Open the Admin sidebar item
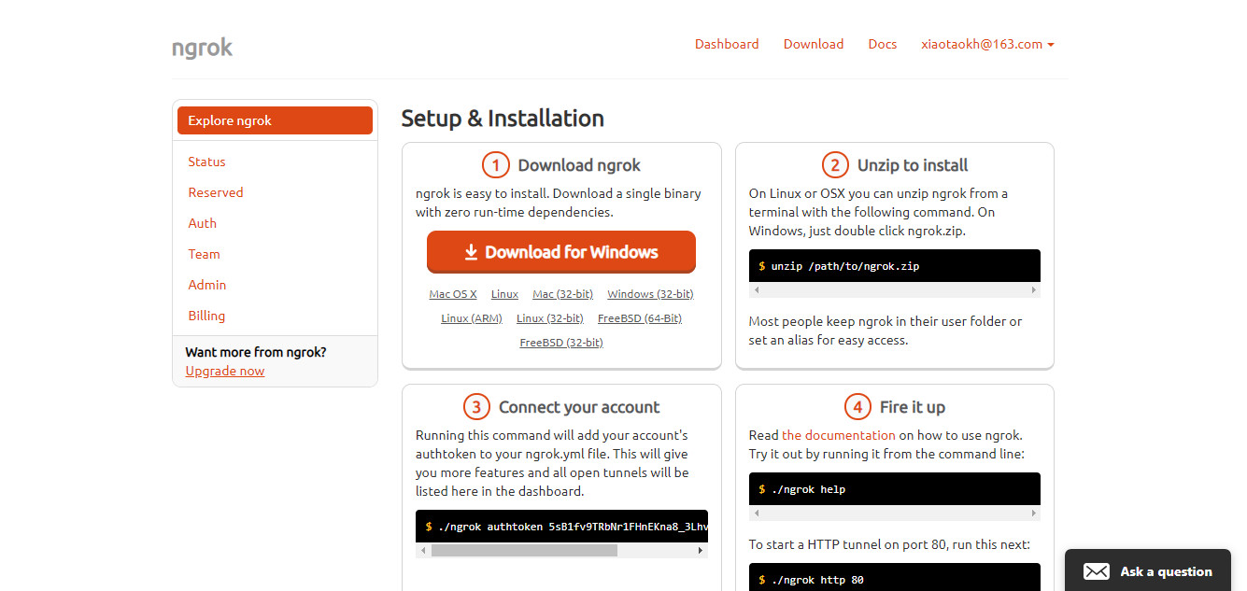Viewport: 1247px width, 591px height. pyautogui.click(x=207, y=285)
